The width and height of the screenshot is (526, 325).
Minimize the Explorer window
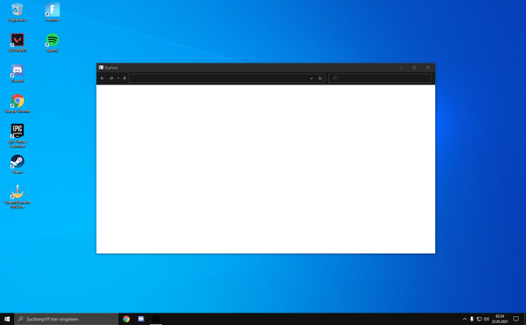[400, 68]
